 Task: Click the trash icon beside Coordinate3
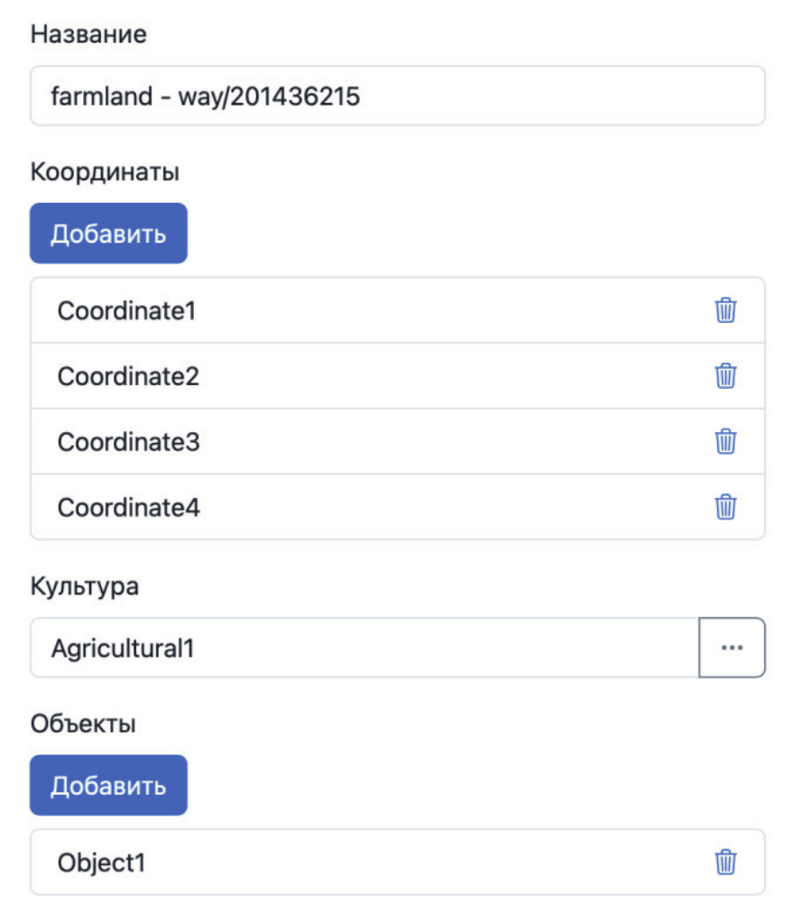pyautogui.click(x=725, y=441)
